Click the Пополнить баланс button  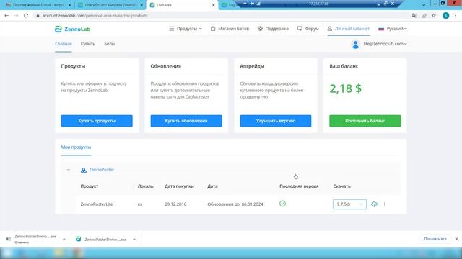(365, 121)
